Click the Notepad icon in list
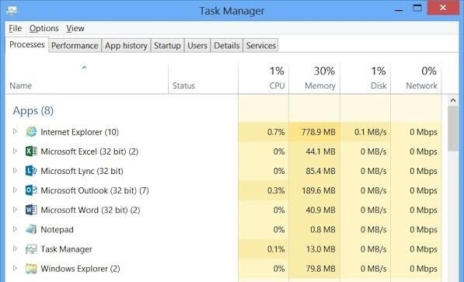Image resolution: width=464 pixels, height=282 pixels. [31, 229]
